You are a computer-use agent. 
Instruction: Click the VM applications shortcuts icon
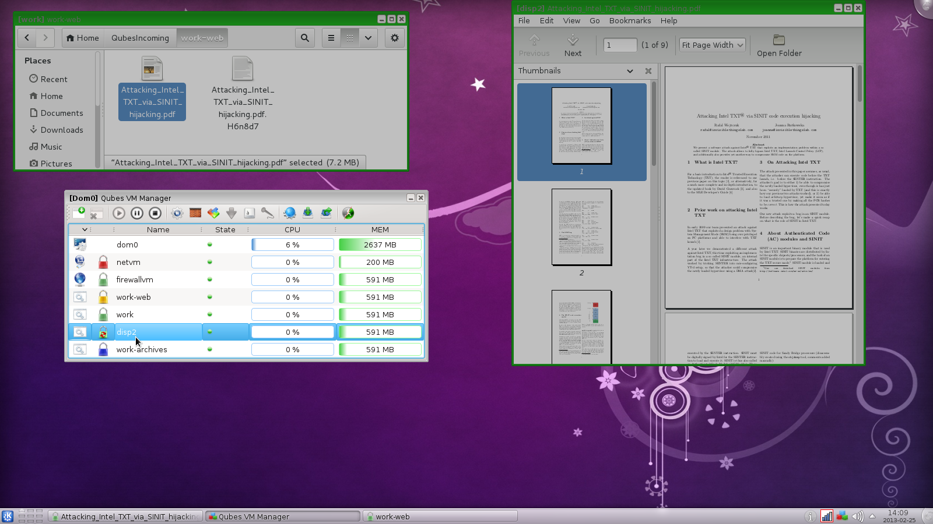point(213,213)
